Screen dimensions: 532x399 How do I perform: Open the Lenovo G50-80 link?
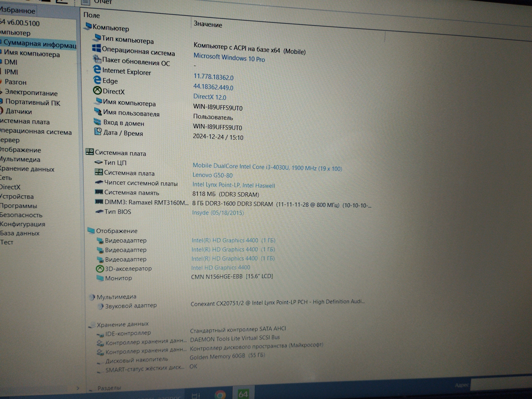coord(213,175)
